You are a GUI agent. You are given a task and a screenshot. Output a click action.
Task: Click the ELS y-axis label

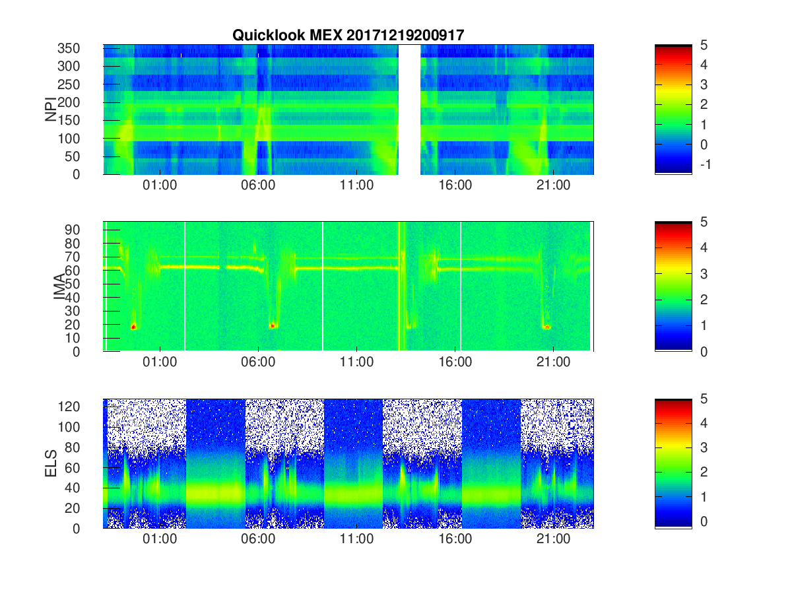pos(51,463)
